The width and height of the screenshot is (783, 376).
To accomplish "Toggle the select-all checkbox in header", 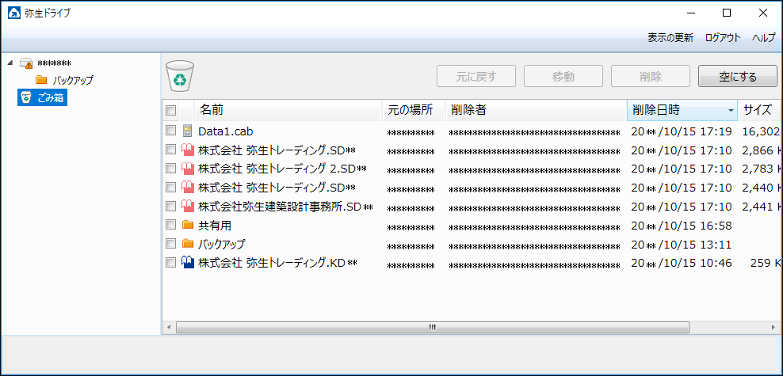I will pos(170,110).
